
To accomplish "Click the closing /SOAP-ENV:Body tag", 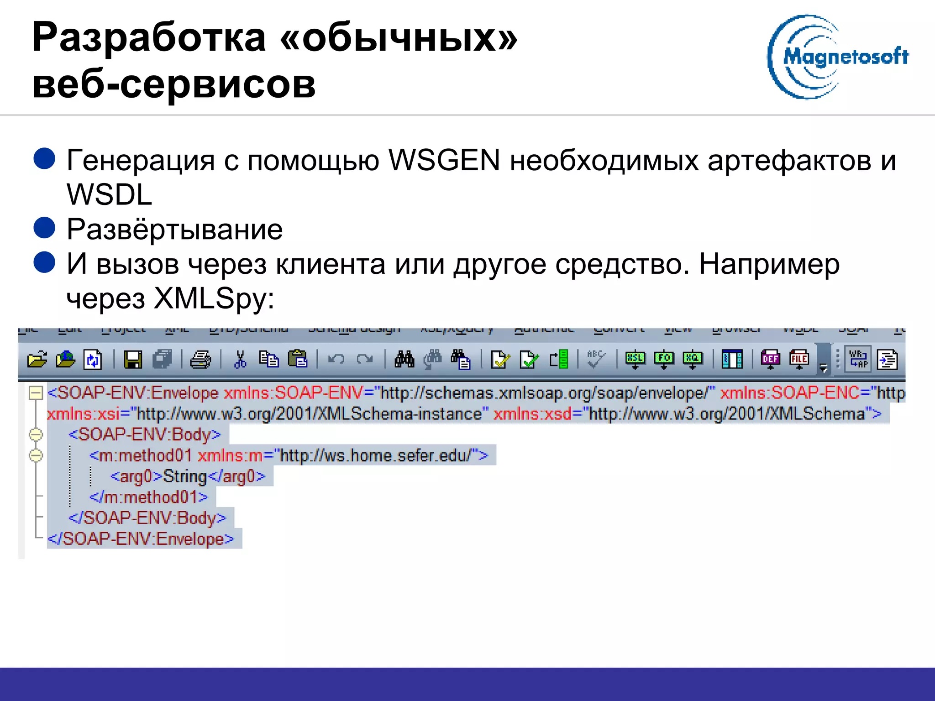I will click(147, 518).
